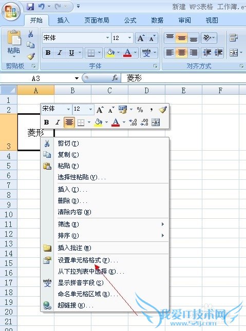Switch to the 插入 ribbon tab
The height and width of the screenshot is (331, 246).
click(x=63, y=20)
